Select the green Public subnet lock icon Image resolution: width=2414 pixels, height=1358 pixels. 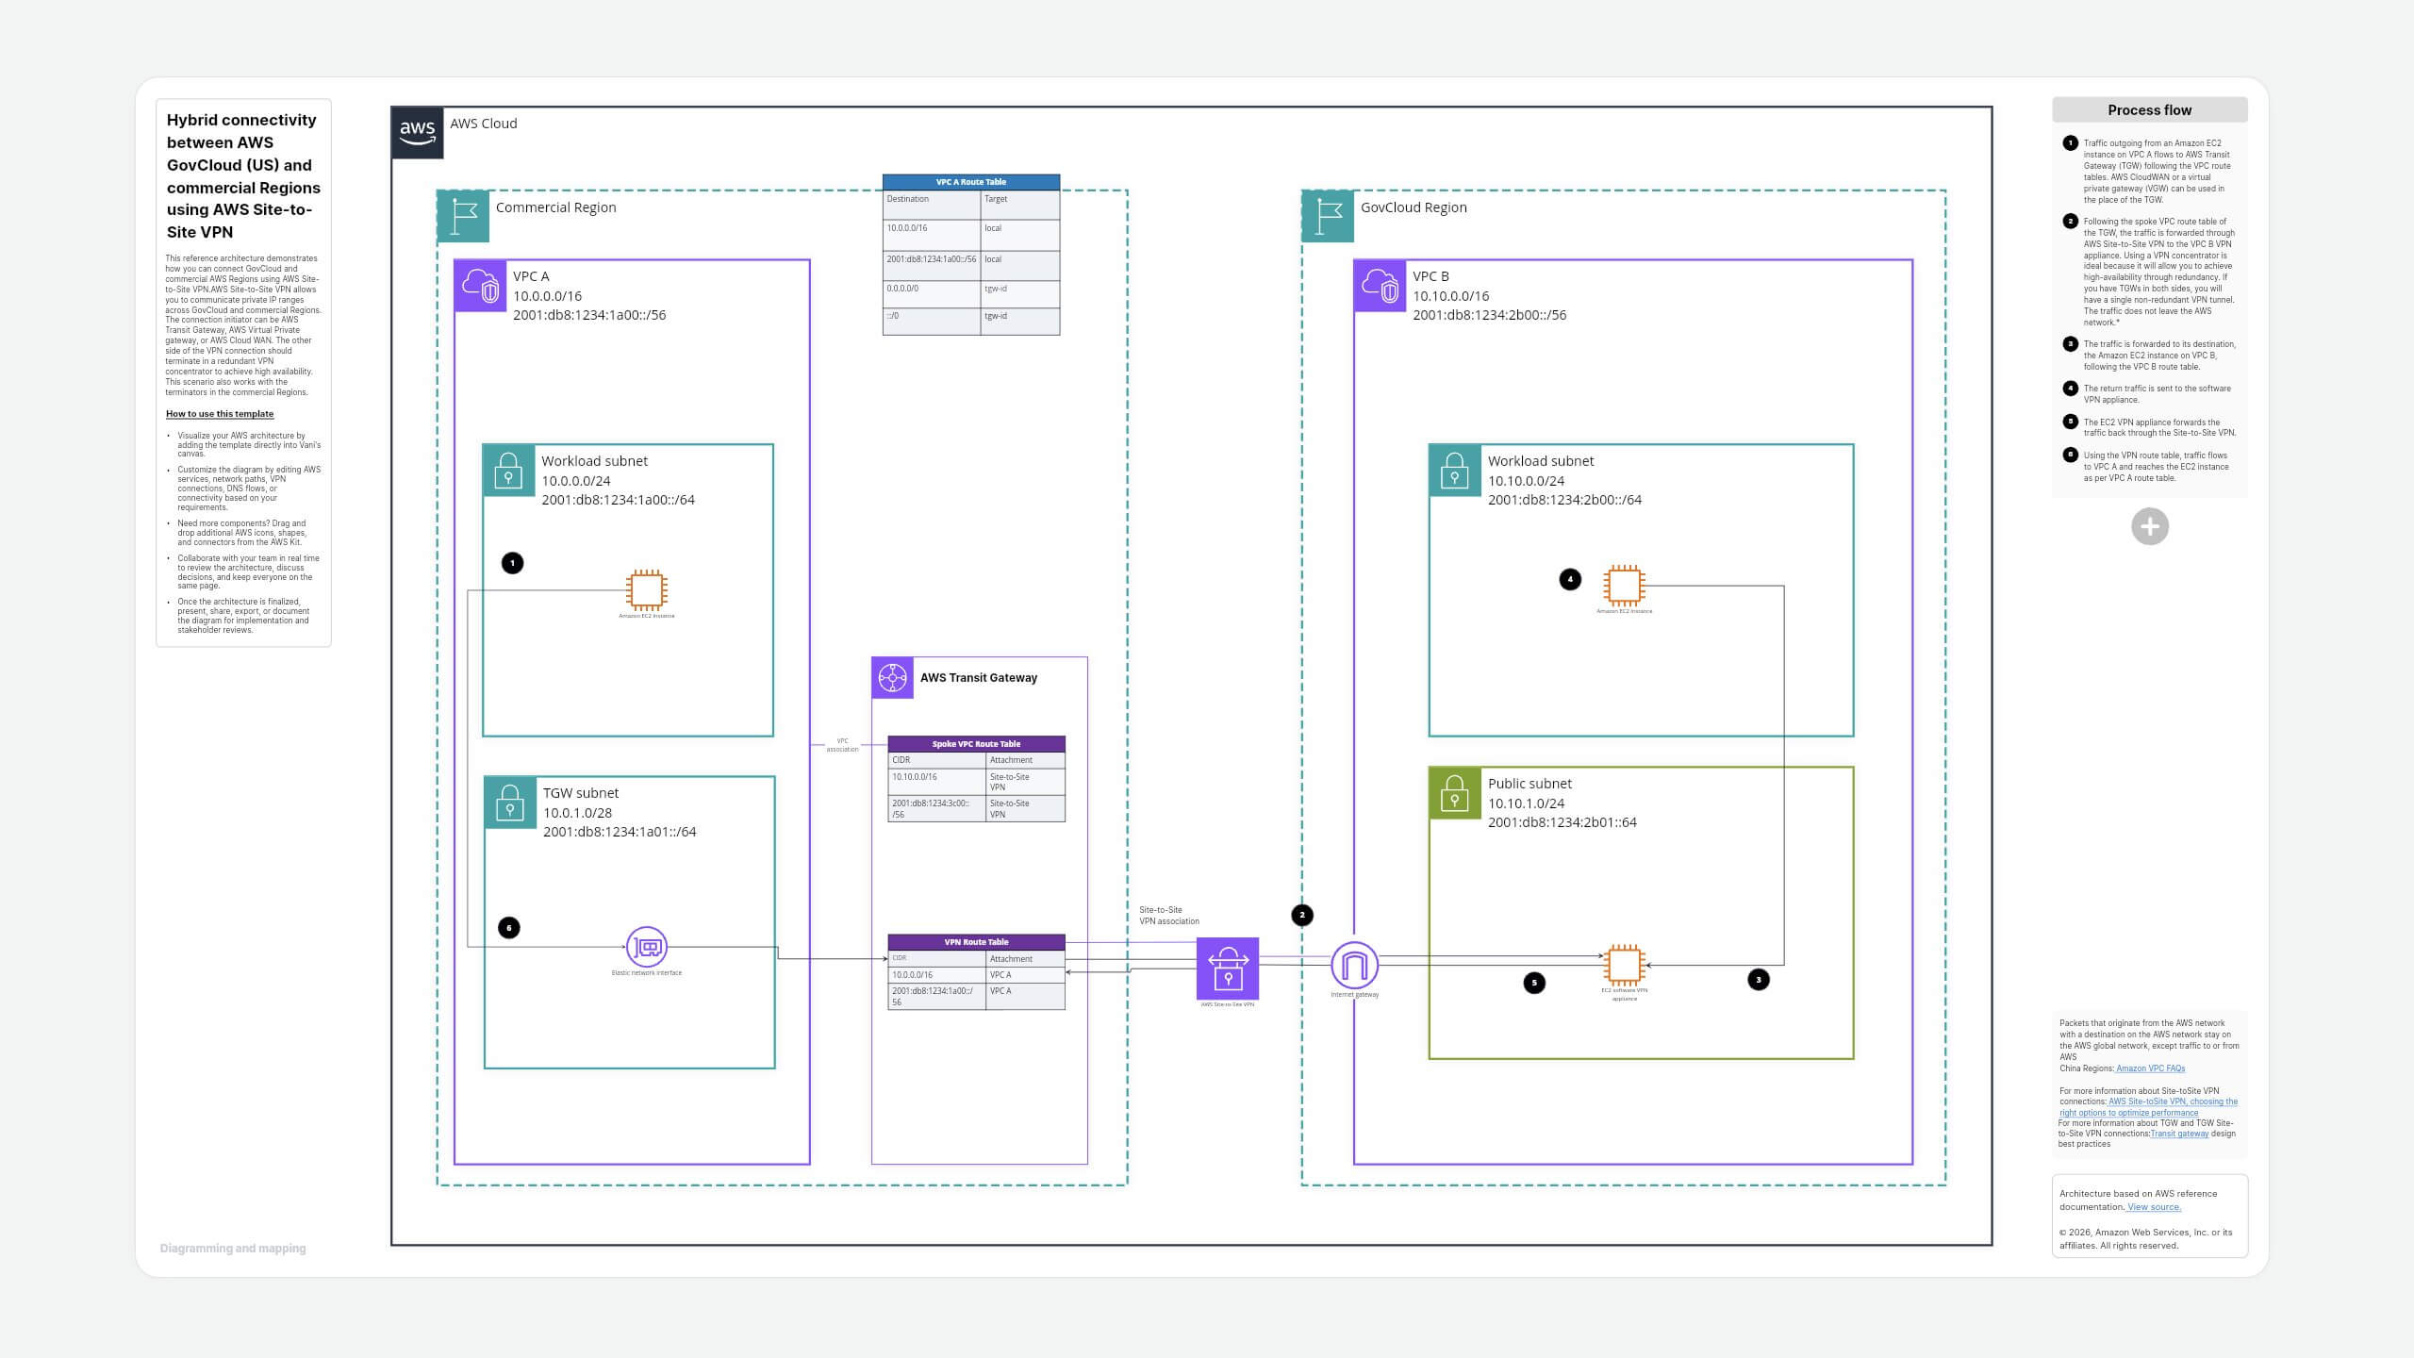tap(1455, 792)
